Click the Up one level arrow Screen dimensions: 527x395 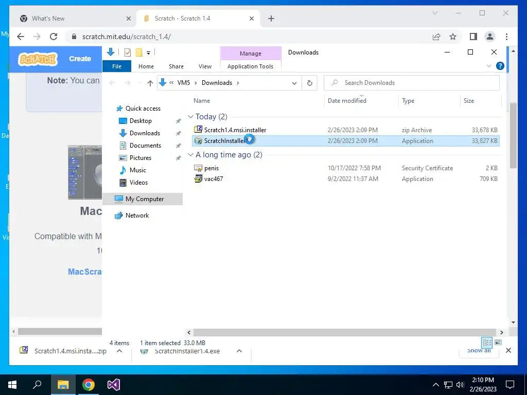pyautogui.click(x=150, y=83)
